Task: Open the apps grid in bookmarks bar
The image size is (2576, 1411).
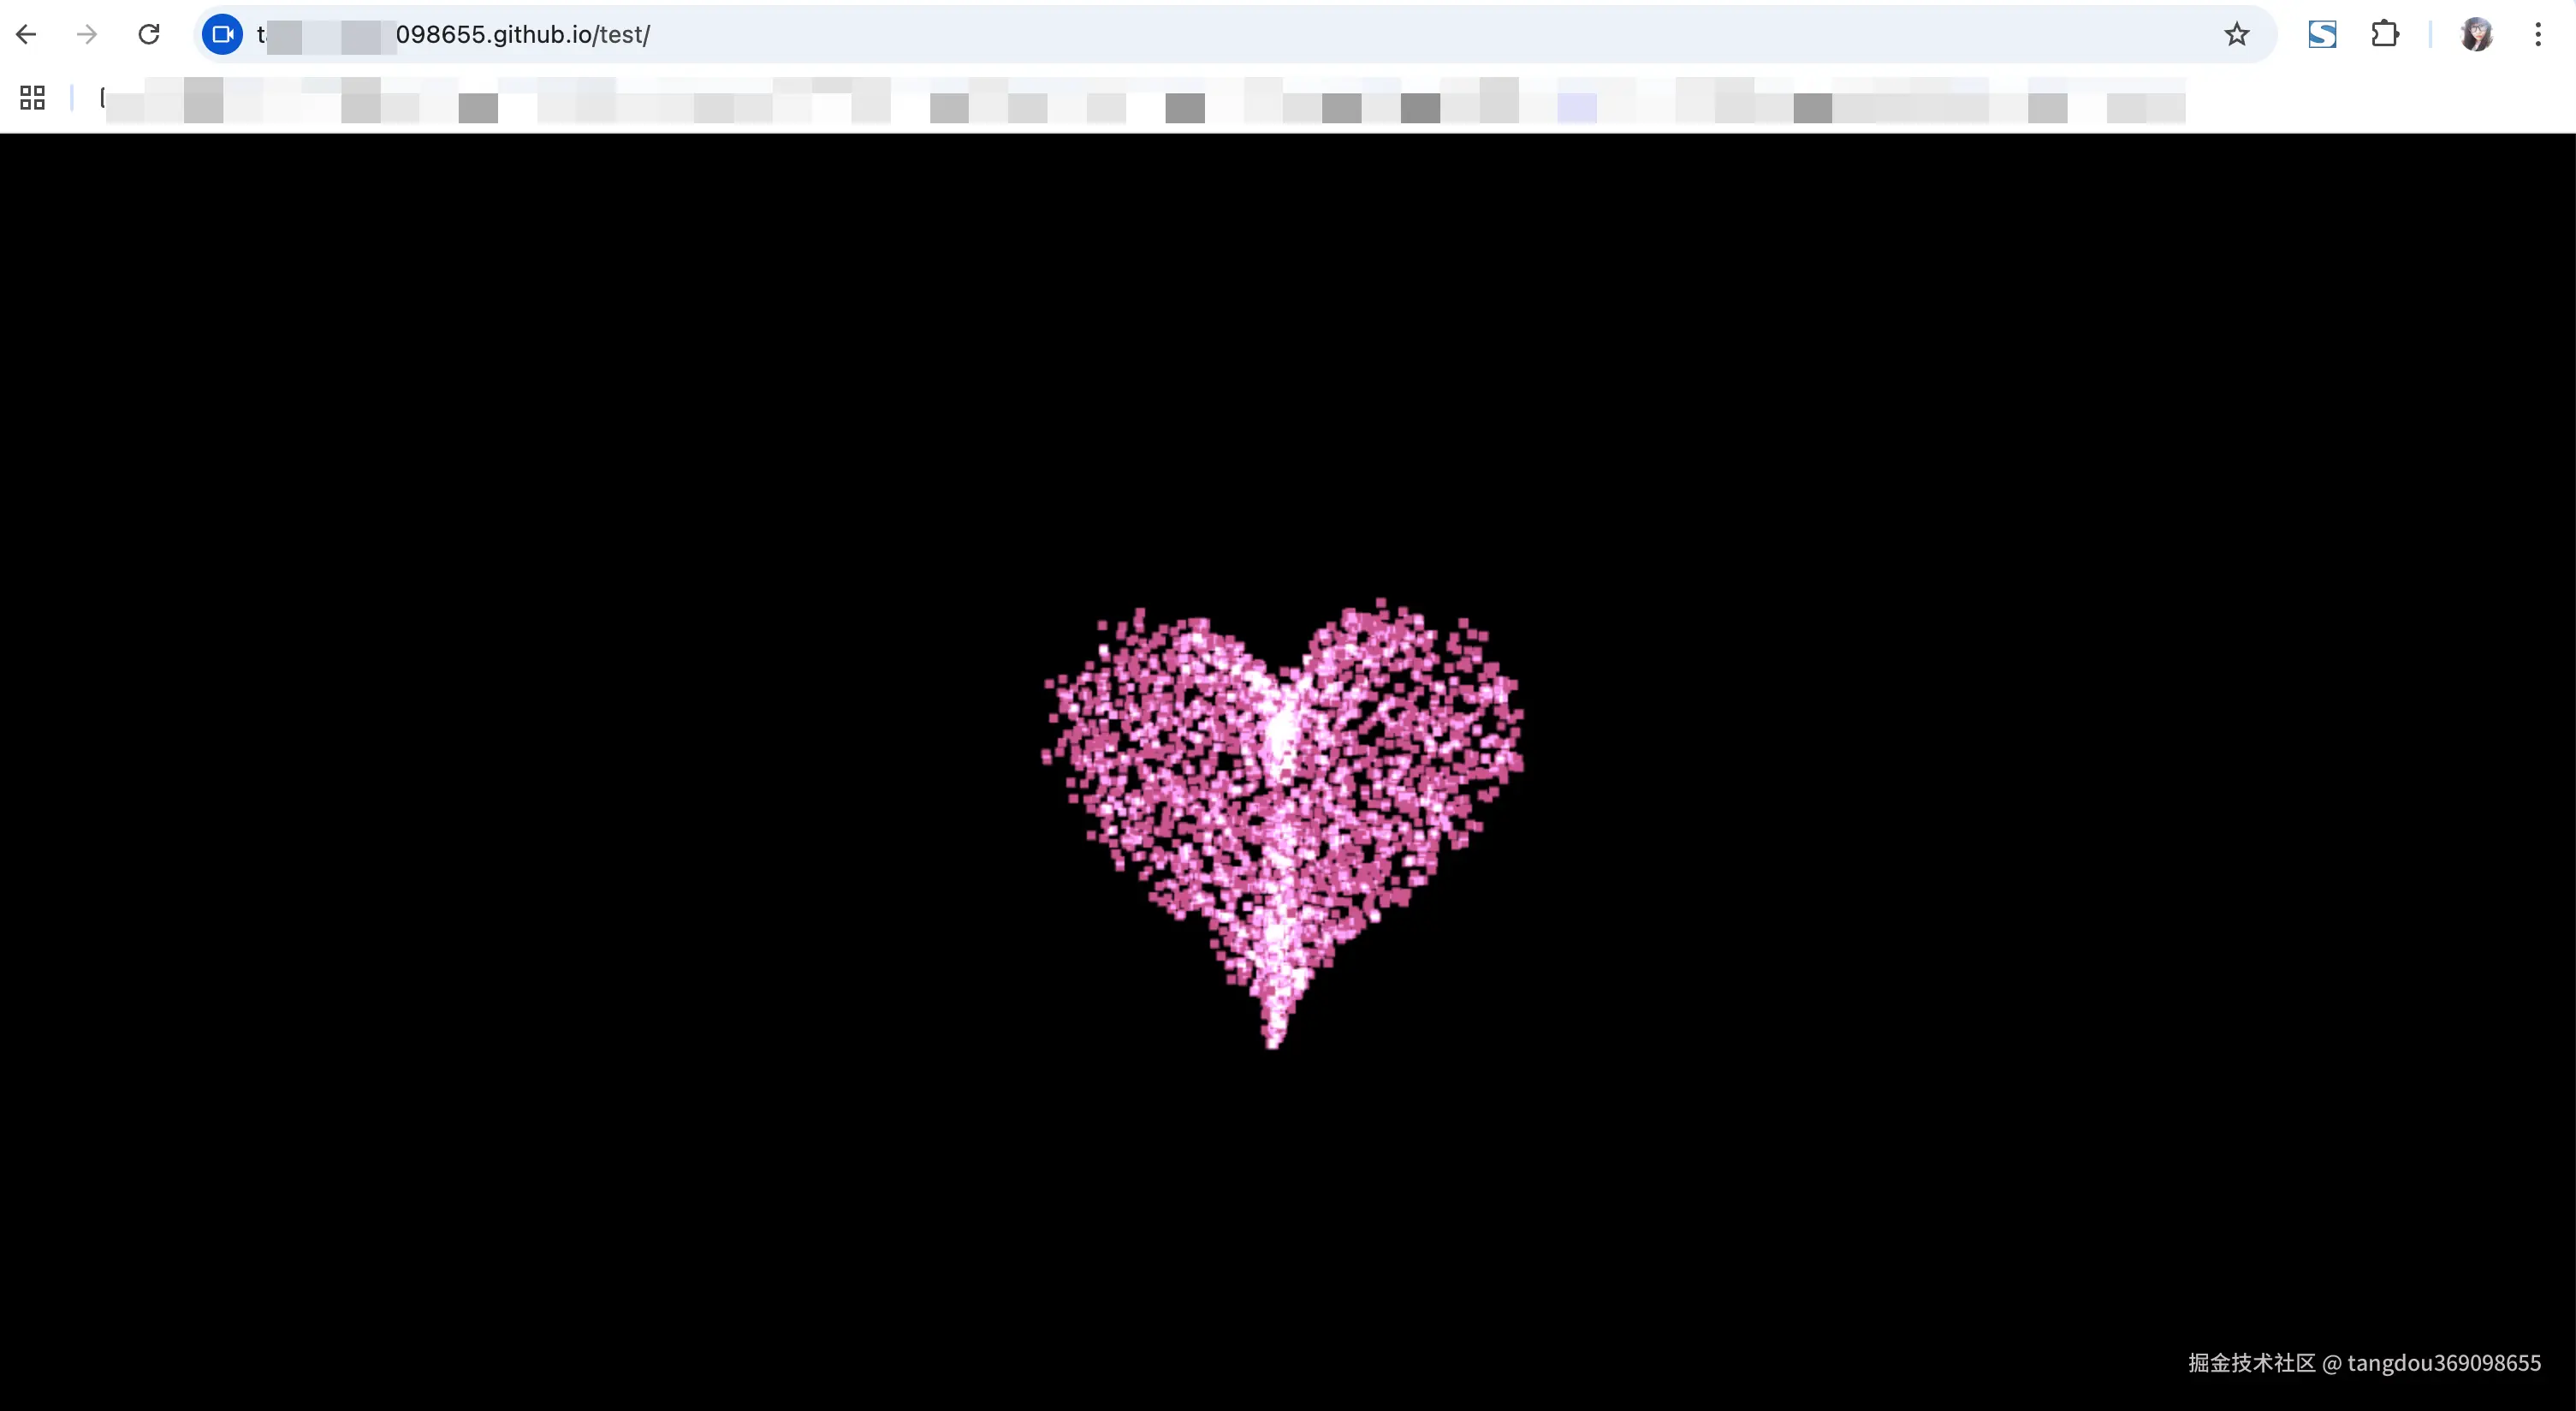Action: click(32, 97)
